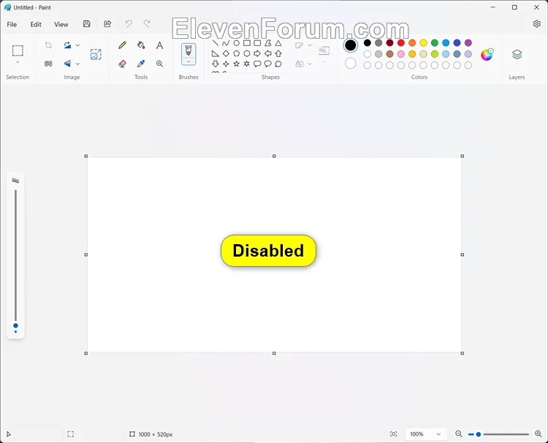This screenshot has height=443, width=548.
Task: Select the Color picker eyedropper tool
Action: pos(141,64)
